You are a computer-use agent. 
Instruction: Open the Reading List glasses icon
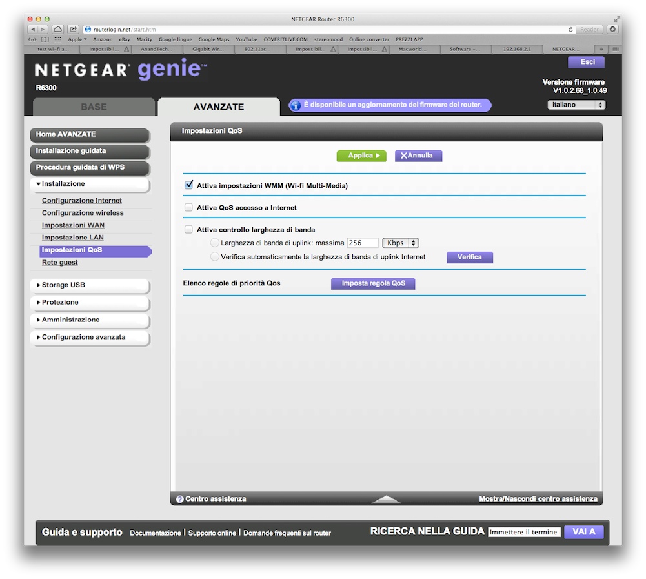click(x=32, y=39)
